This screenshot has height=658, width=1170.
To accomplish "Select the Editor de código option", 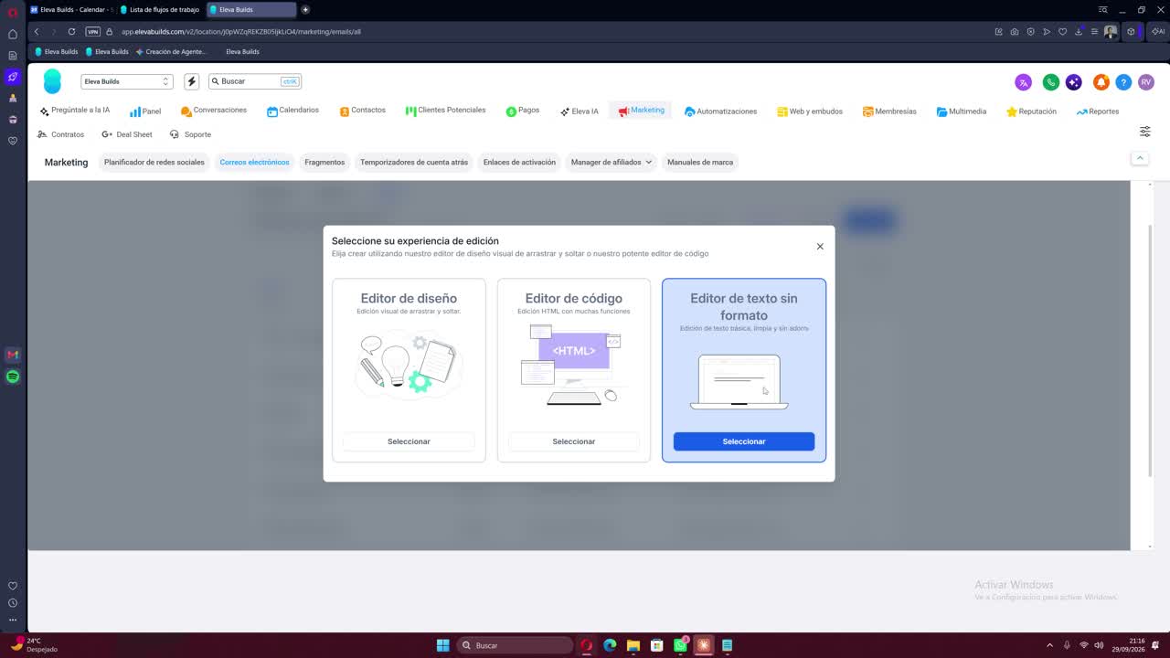I will click(573, 441).
